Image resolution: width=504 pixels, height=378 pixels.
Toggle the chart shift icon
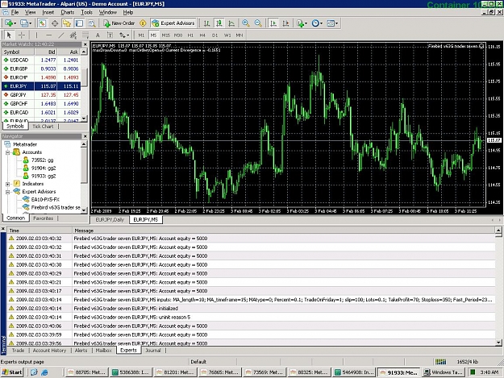285,23
